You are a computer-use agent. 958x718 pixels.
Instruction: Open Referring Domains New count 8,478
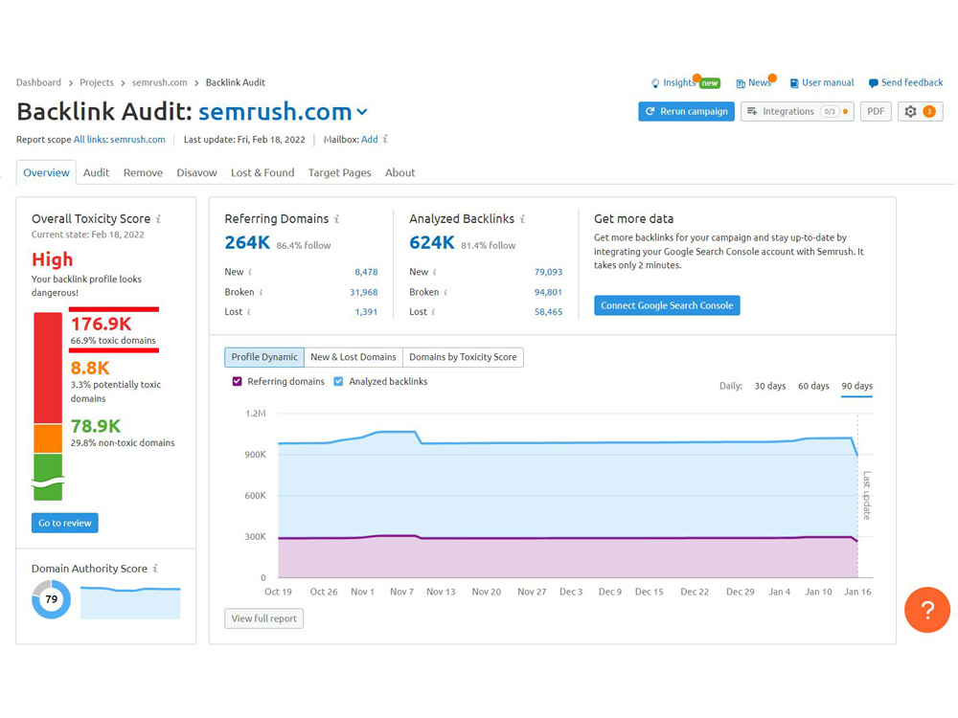366,272
